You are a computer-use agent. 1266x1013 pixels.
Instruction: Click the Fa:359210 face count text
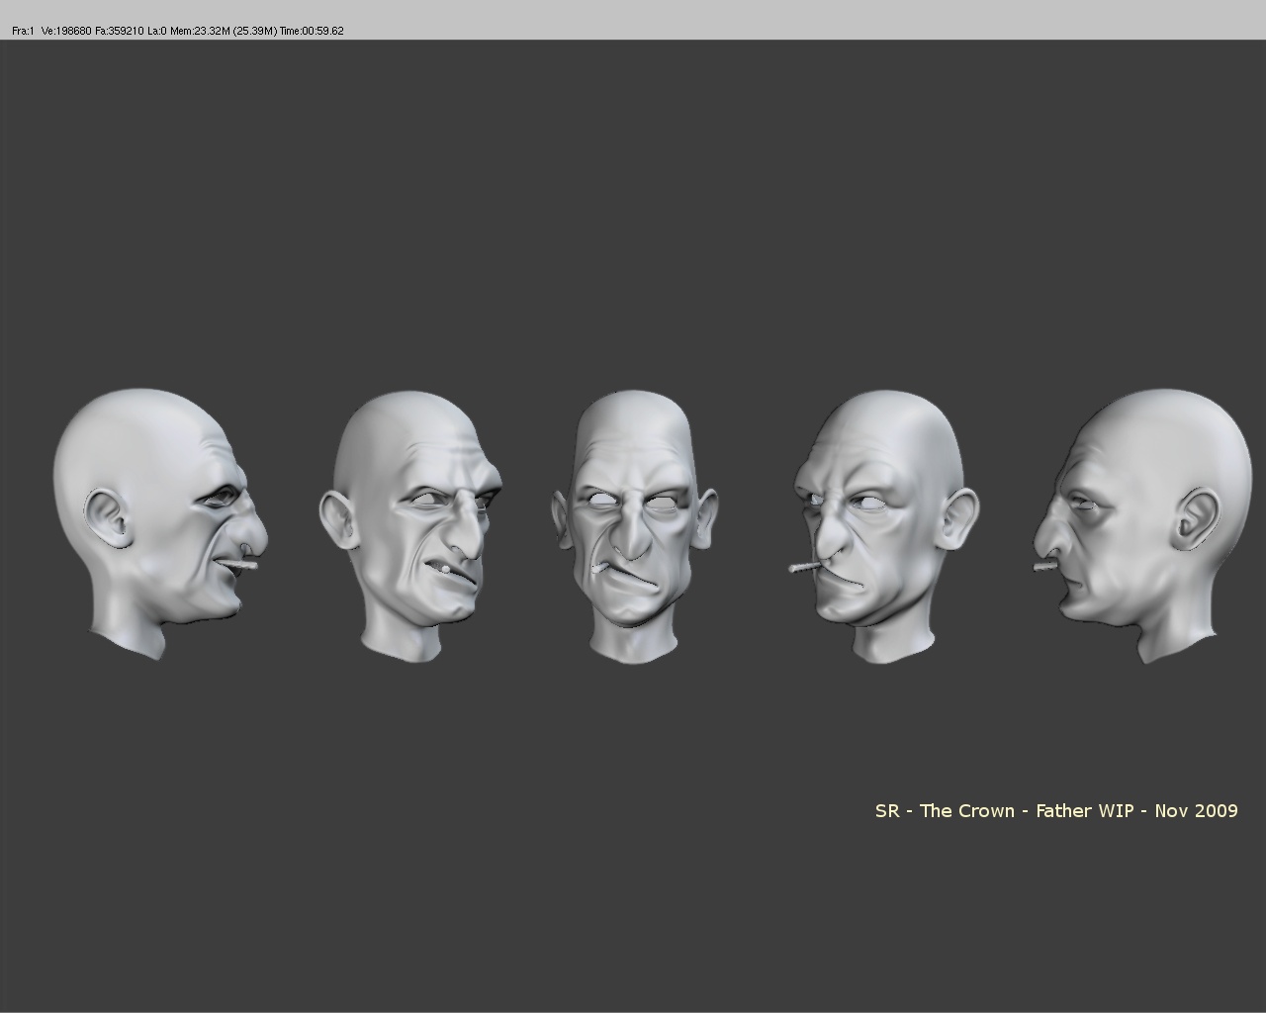tap(119, 31)
